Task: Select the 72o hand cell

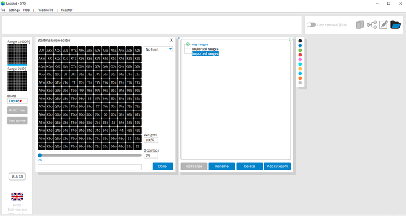Action: (97, 146)
